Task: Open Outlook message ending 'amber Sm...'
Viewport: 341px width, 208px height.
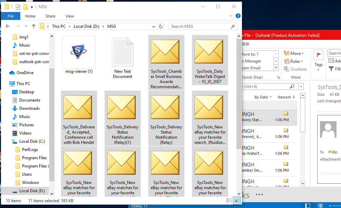Action: 269,167
